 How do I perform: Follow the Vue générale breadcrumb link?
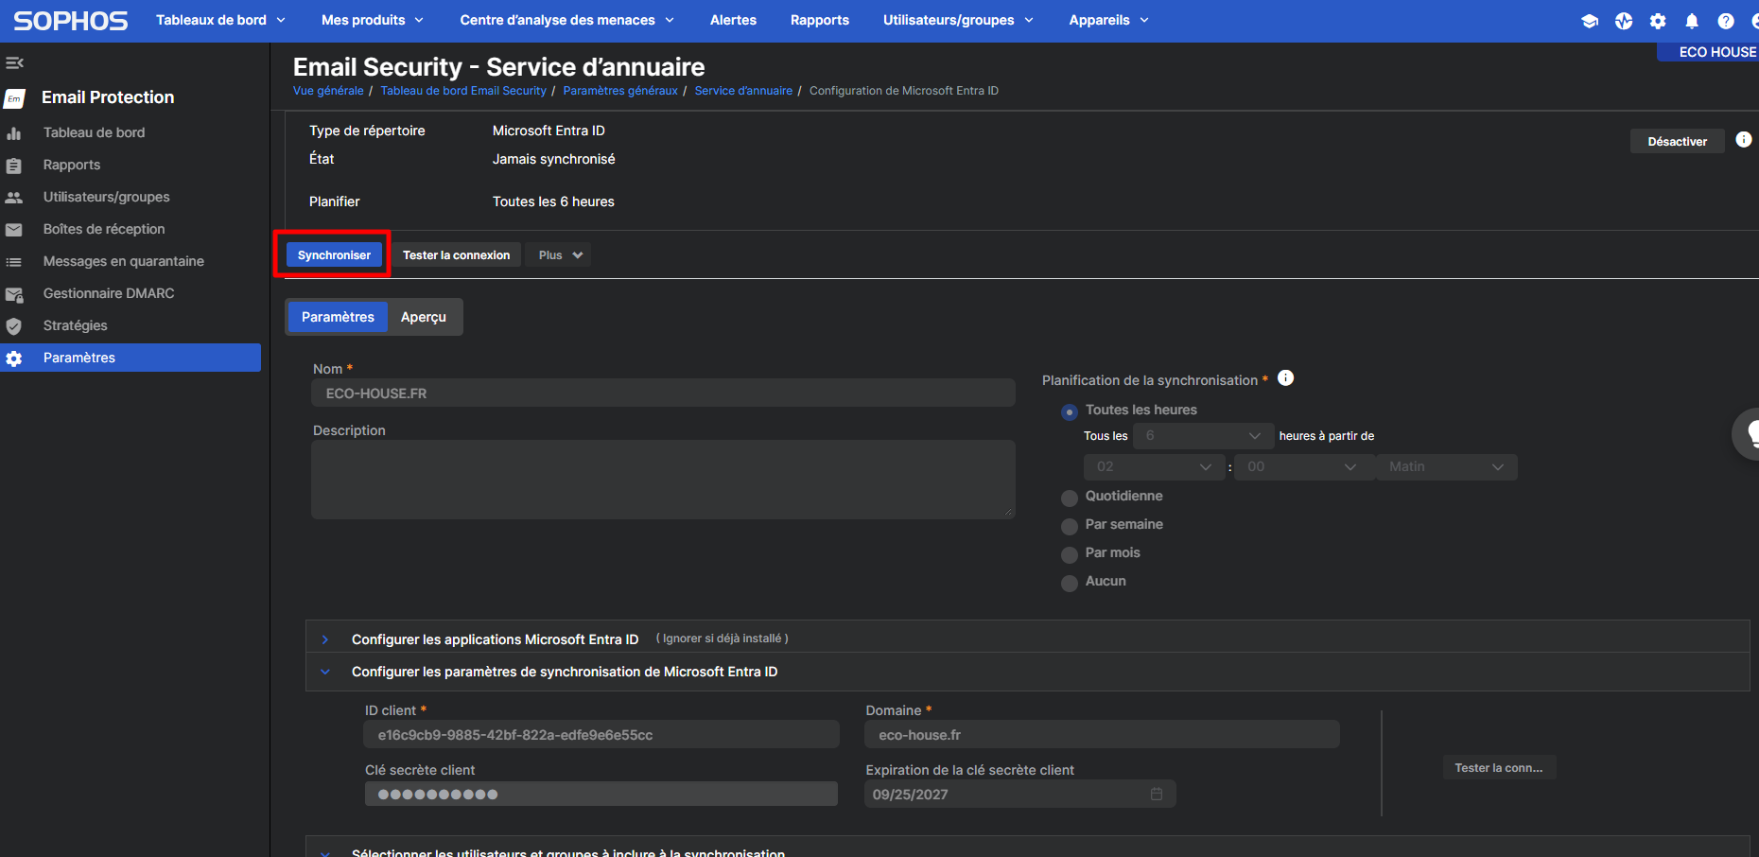[x=328, y=91]
